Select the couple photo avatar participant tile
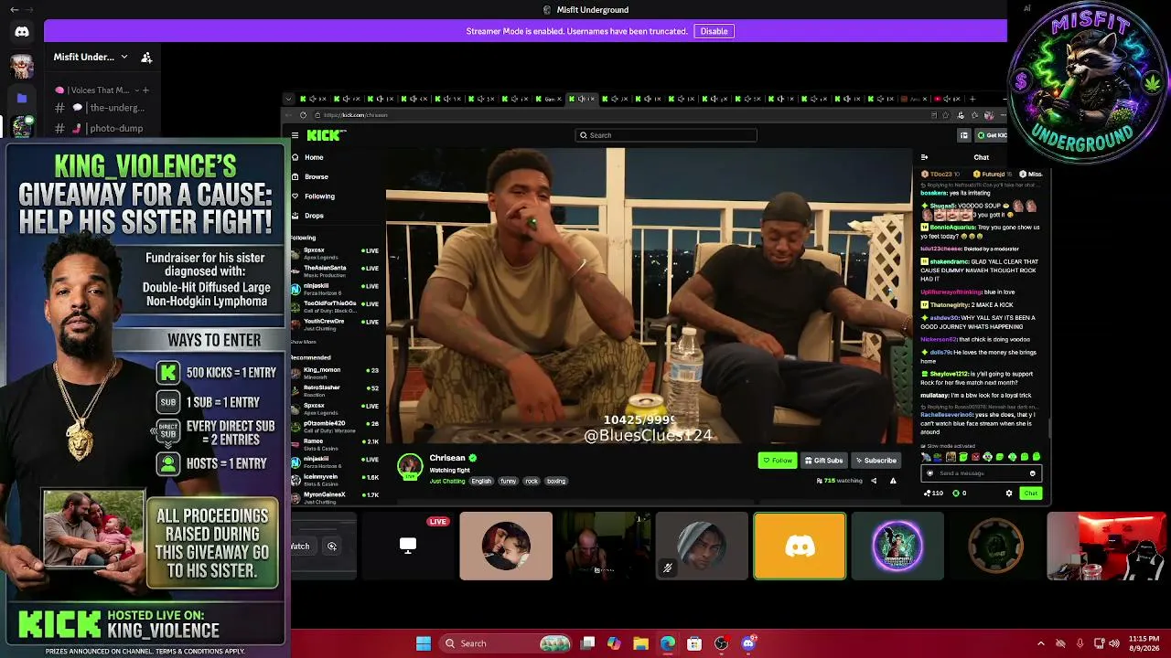This screenshot has height=658, width=1171. (506, 547)
